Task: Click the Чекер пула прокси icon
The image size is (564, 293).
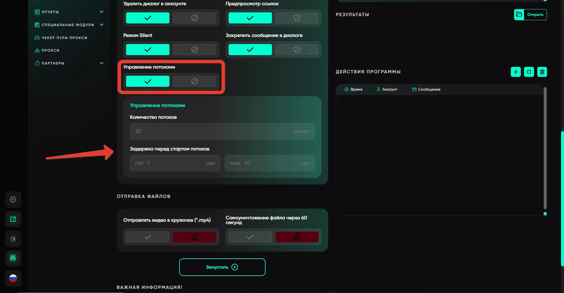Action: pyautogui.click(x=37, y=38)
